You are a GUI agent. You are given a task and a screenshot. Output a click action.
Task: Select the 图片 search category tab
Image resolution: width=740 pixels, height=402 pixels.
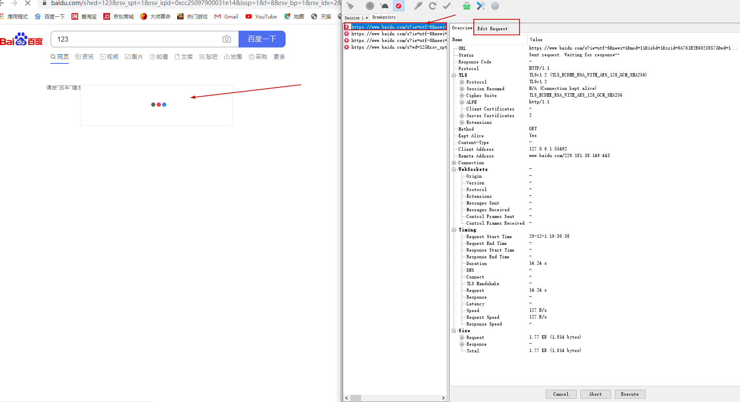[134, 57]
